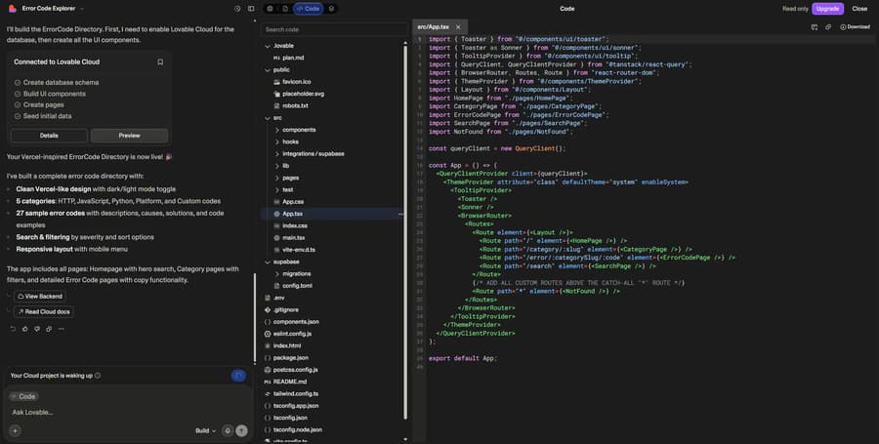The height and width of the screenshot is (444, 879).
Task: Collapse the supabase folder
Action: pos(281,262)
